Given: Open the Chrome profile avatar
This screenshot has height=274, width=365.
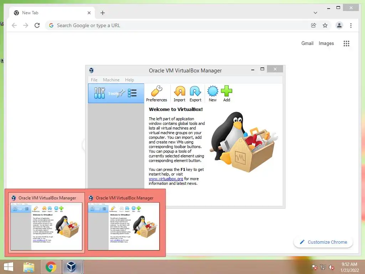Looking at the screenshot, I should [x=339, y=25].
